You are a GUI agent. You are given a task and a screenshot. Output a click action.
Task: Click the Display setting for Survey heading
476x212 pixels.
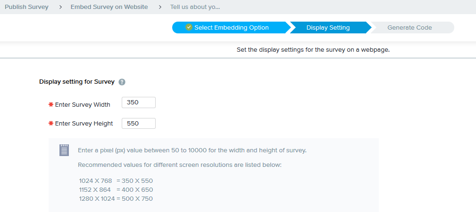pyautogui.click(x=77, y=82)
